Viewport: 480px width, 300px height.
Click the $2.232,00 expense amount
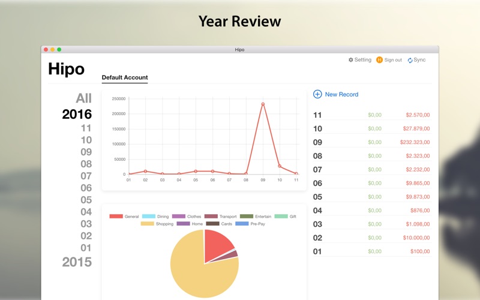(x=418, y=170)
